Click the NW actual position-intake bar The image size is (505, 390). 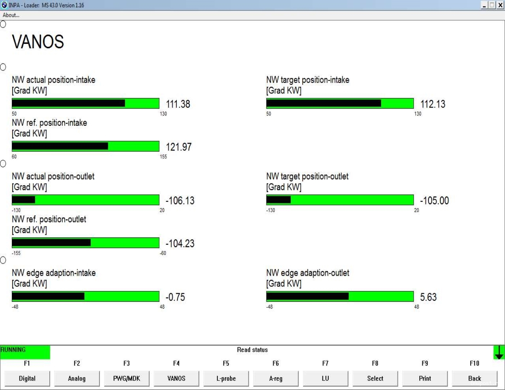85,103
